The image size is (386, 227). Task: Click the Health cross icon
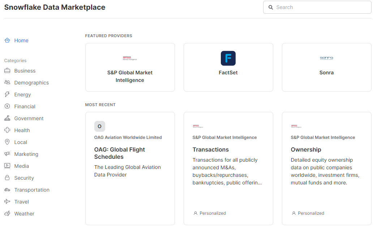coord(7,130)
